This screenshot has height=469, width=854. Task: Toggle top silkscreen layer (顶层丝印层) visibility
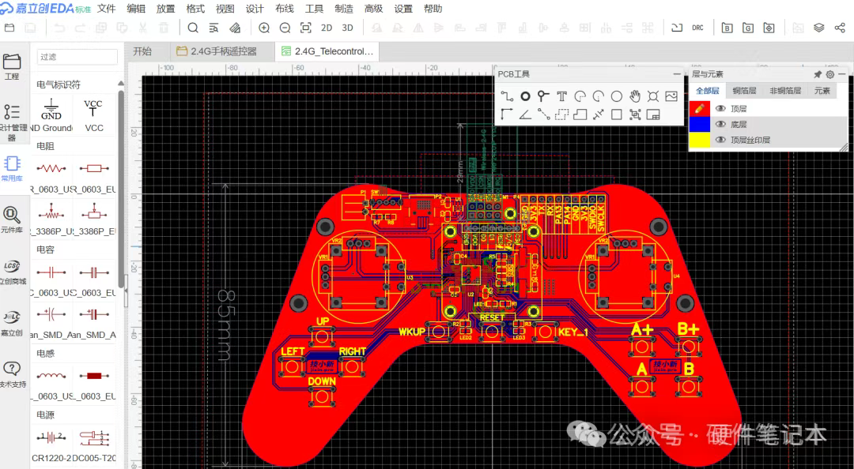click(720, 140)
